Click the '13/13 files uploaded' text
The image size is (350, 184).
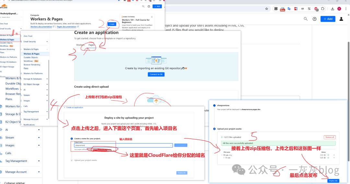232,137
